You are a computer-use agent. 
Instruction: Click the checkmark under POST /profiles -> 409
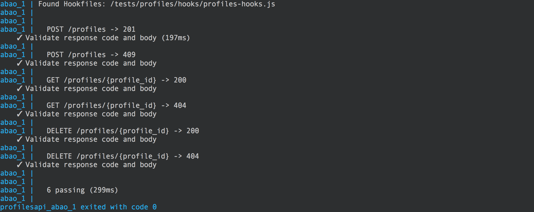(x=20, y=63)
